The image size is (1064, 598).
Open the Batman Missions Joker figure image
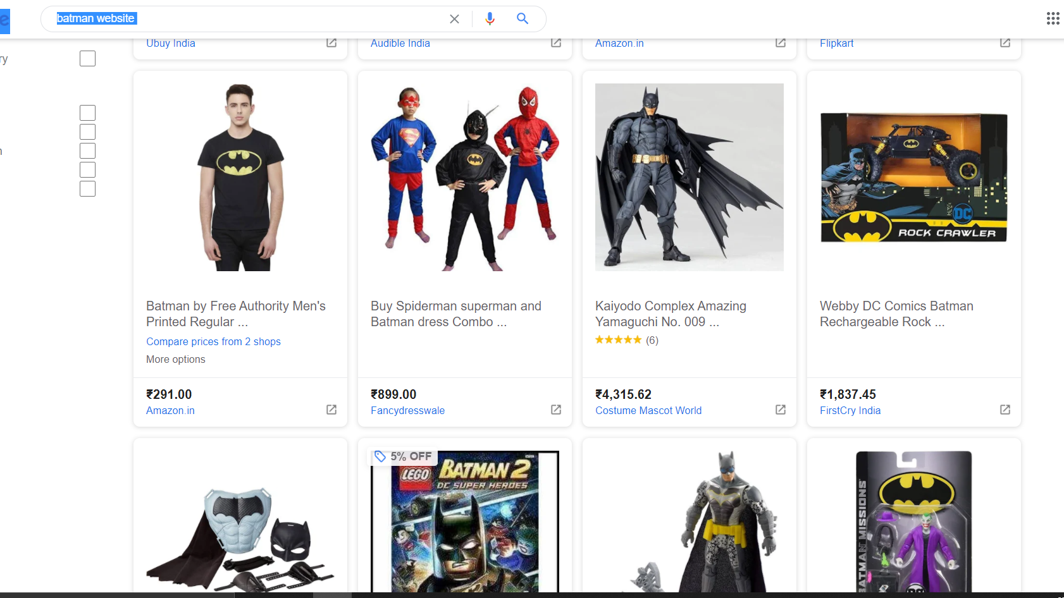(x=914, y=522)
